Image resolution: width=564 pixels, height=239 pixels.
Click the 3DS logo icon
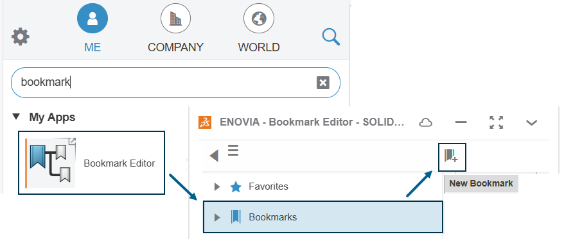click(205, 122)
